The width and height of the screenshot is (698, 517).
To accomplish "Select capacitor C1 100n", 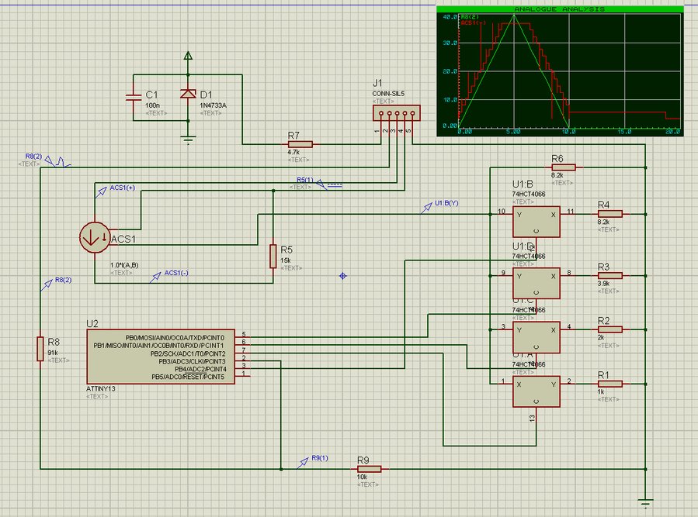I will coord(133,97).
